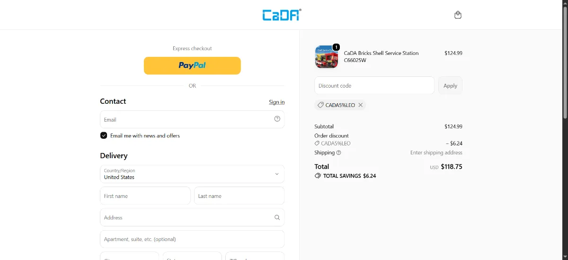The height and width of the screenshot is (260, 568).
Task: Focus the Email input field
Action: pos(192,119)
